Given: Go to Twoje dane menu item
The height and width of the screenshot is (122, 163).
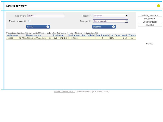Looking at the screenshot, I should point(150,19).
